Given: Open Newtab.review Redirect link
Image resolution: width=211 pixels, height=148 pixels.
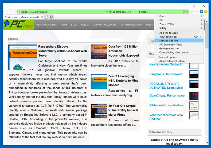Looking at the screenshot, I should click(165, 64).
